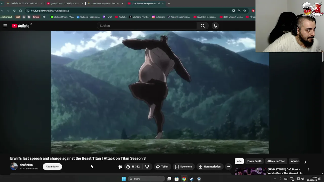
Task: Open the selale moruk bookmark
Action: click(6, 17)
